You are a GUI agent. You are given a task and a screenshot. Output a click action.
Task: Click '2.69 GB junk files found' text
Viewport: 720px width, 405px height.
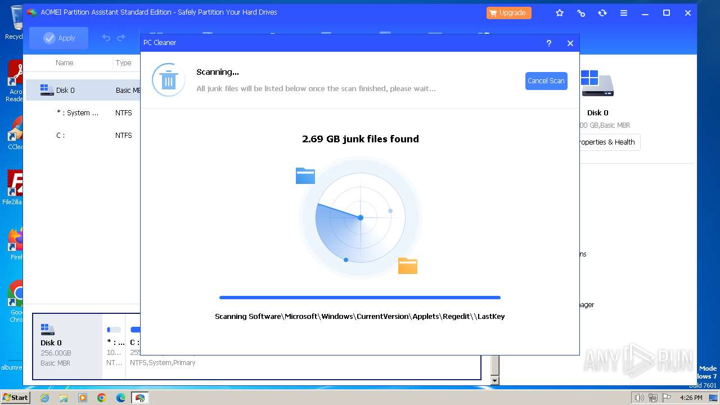361,139
